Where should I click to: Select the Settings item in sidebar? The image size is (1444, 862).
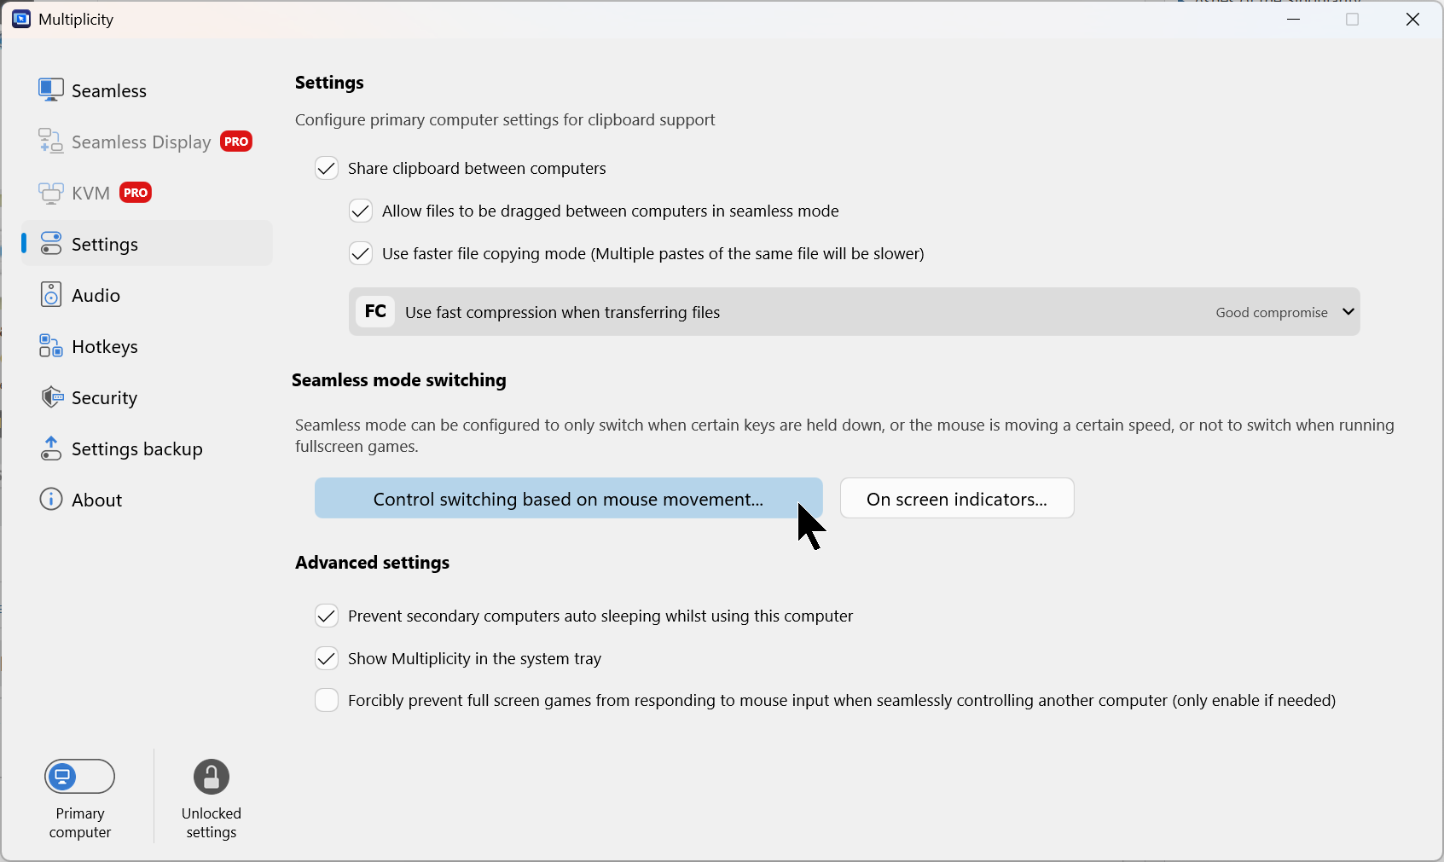[x=105, y=245]
